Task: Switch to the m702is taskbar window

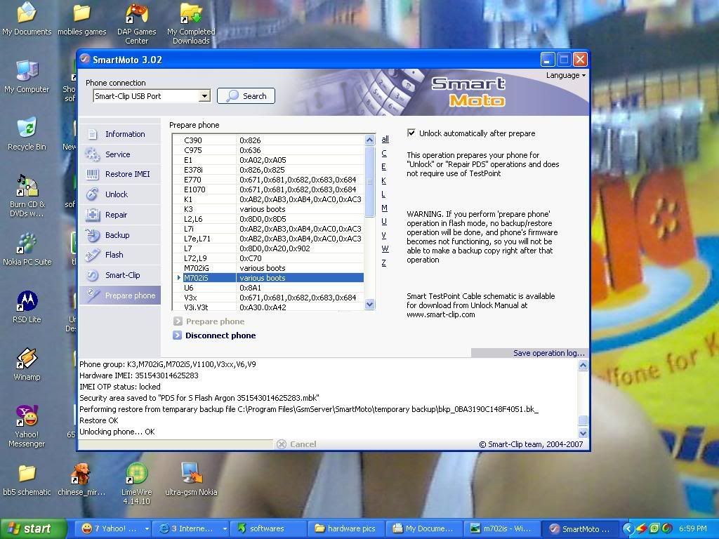Action: pyautogui.click(x=501, y=528)
